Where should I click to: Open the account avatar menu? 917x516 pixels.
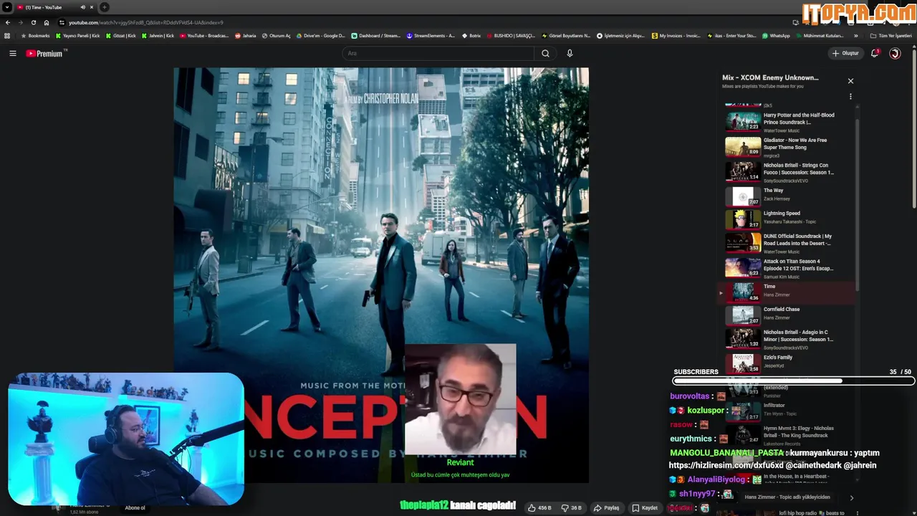(x=895, y=53)
